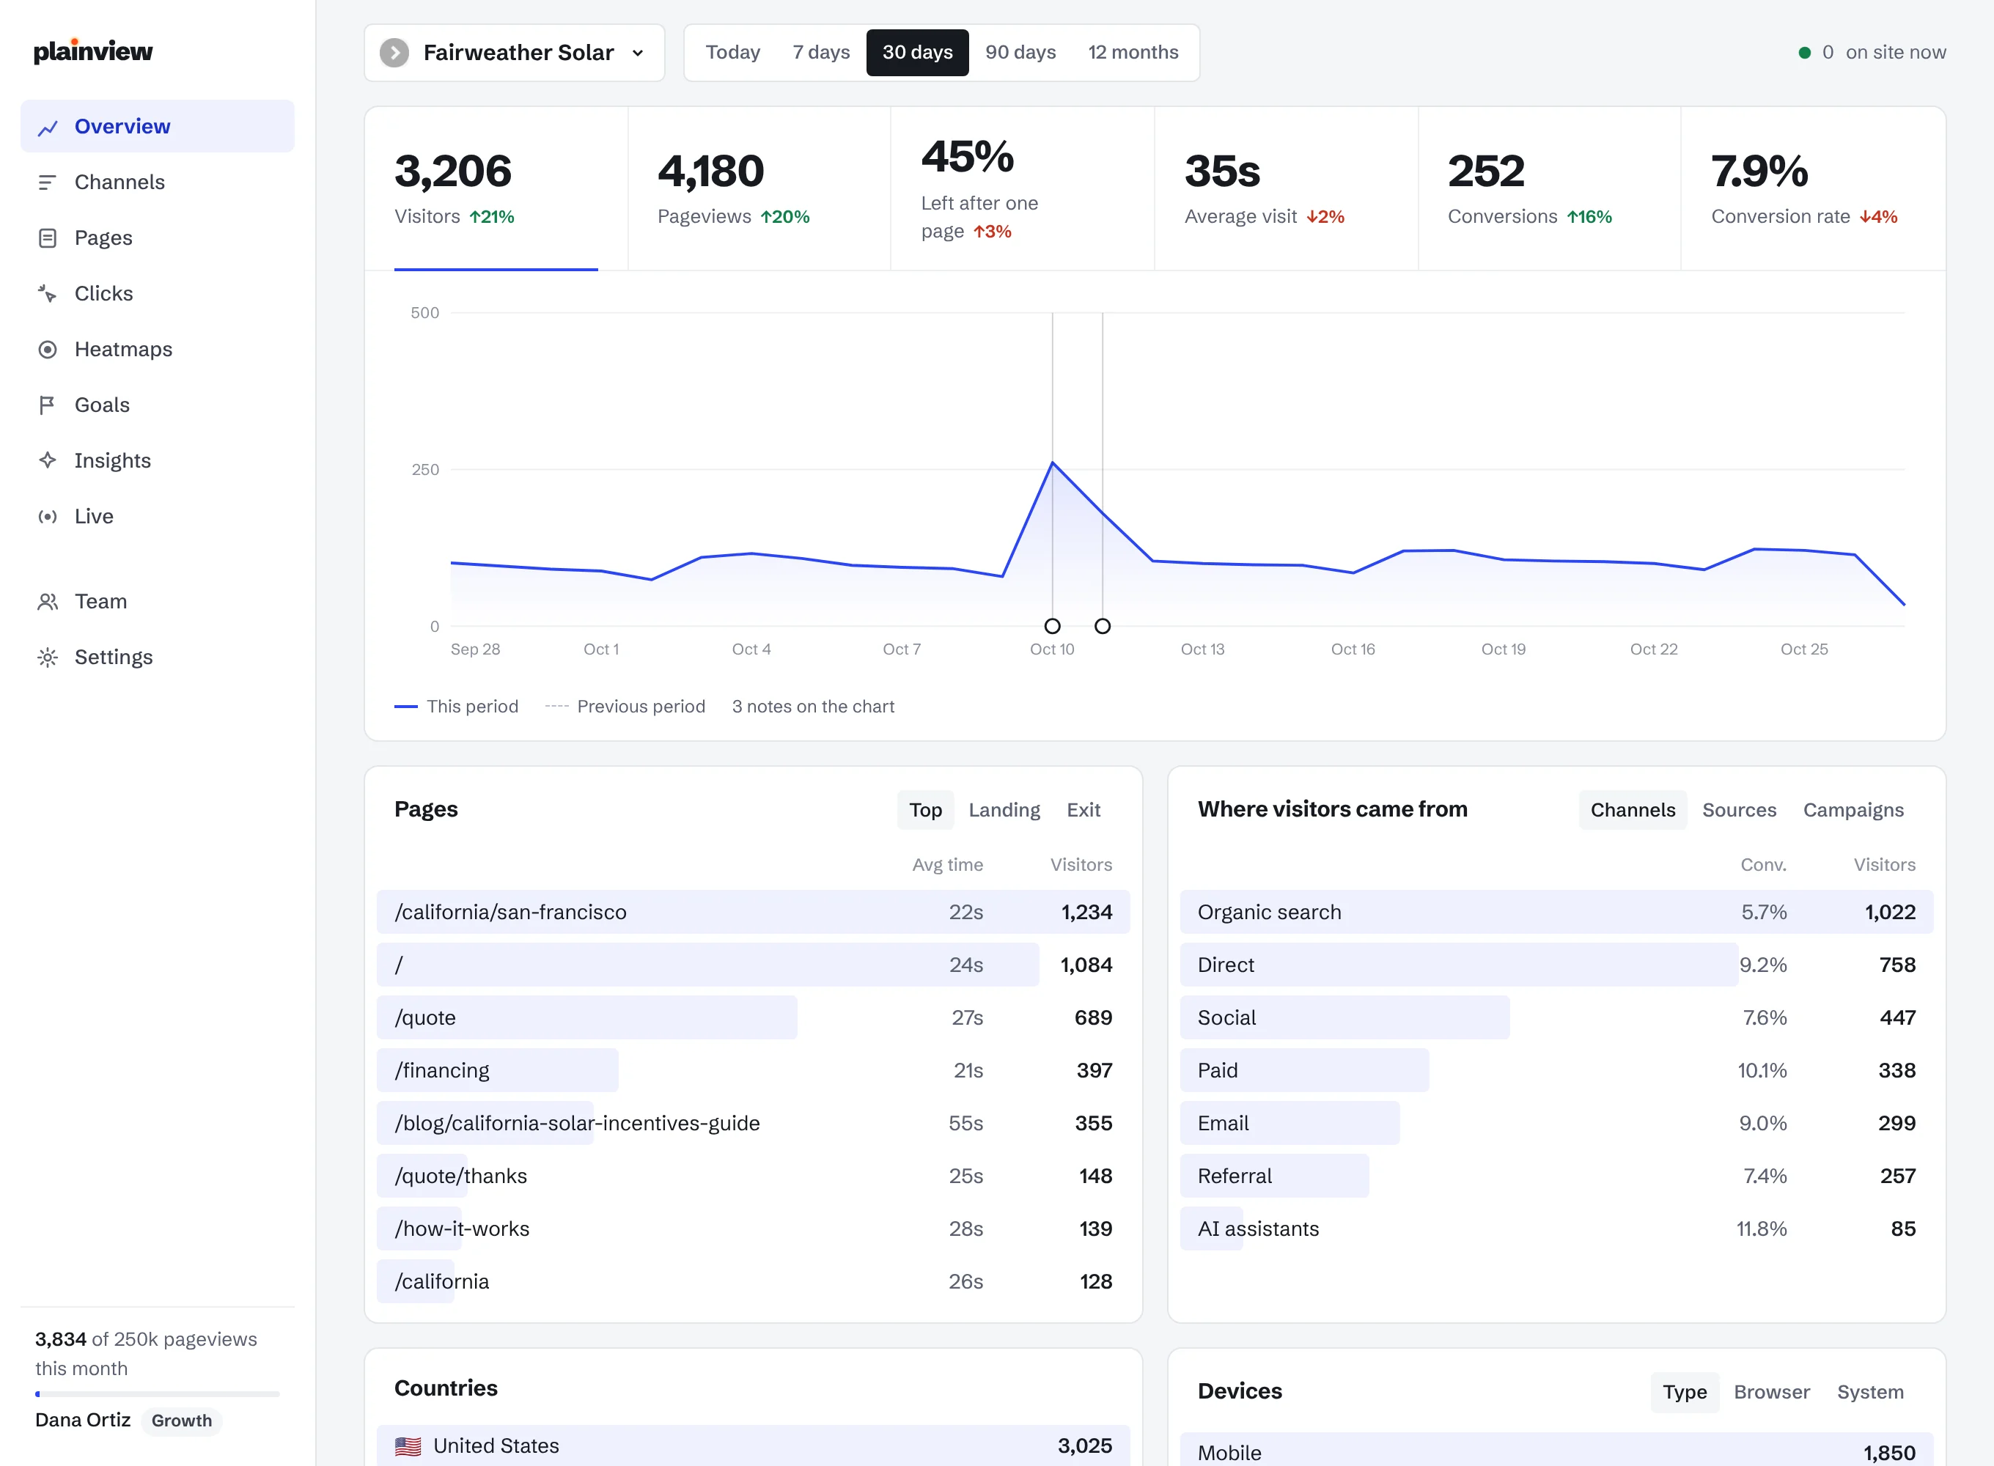Click the Oct 10 chart note marker
The height and width of the screenshot is (1466, 1994).
coord(1053,627)
